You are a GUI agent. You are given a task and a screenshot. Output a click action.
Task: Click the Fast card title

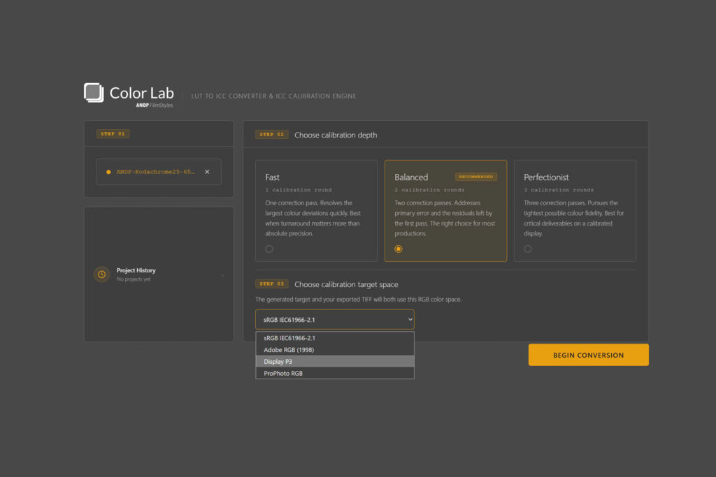(272, 177)
